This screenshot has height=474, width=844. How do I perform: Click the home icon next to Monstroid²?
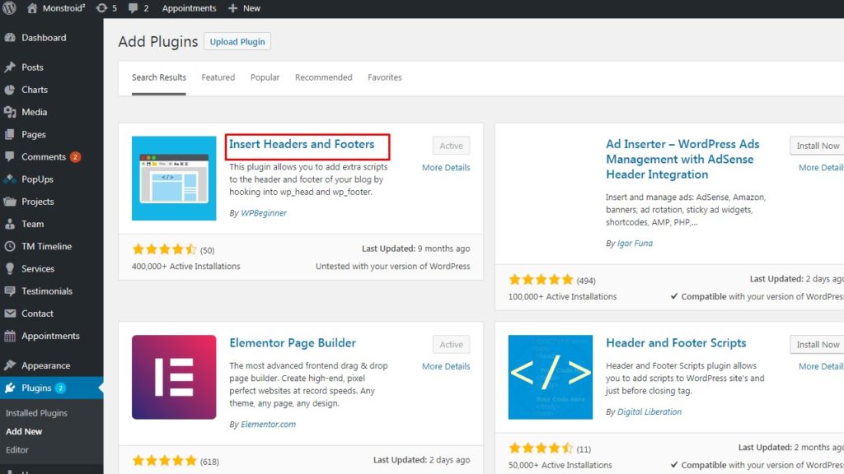click(32, 8)
